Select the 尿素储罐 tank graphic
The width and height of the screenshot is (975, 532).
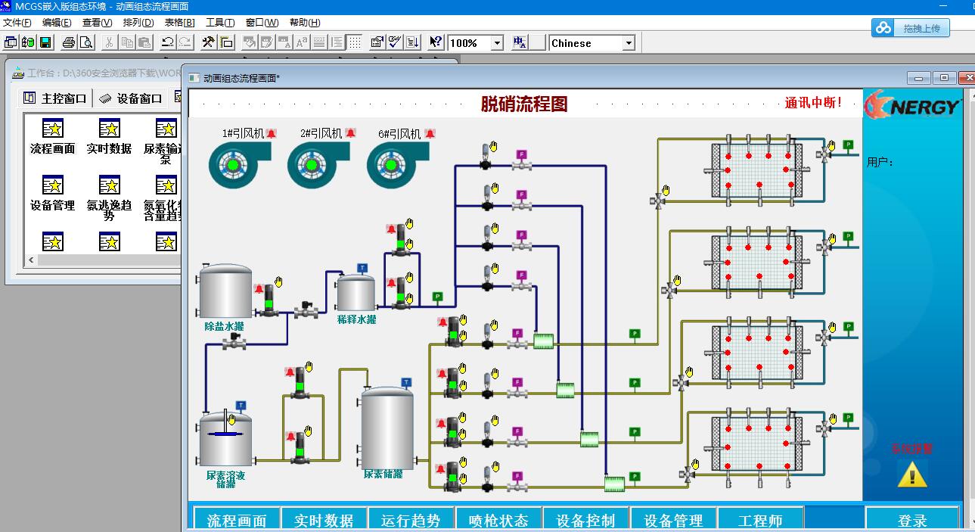[x=387, y=428]
